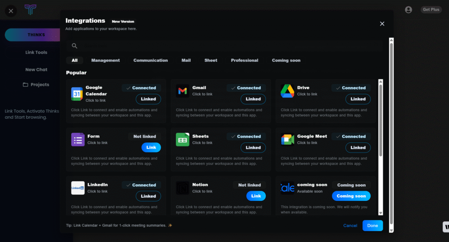Link the Form integration
The height and width of the screenshot is (242, 449).
click(151, 147)
